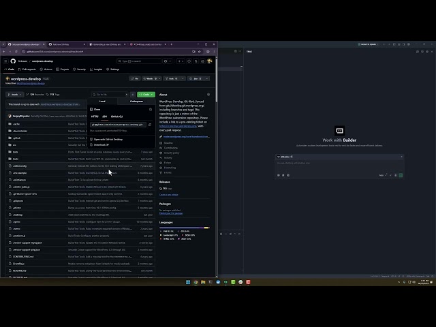Screen dimensions: 436x327
Task: Toggle the bottom panel layout icon in IDE title bar
Action: click(399, 44)
